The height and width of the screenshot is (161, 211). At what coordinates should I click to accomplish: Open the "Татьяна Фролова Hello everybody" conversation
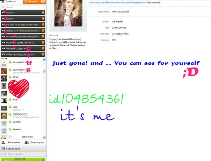point(23,36)
